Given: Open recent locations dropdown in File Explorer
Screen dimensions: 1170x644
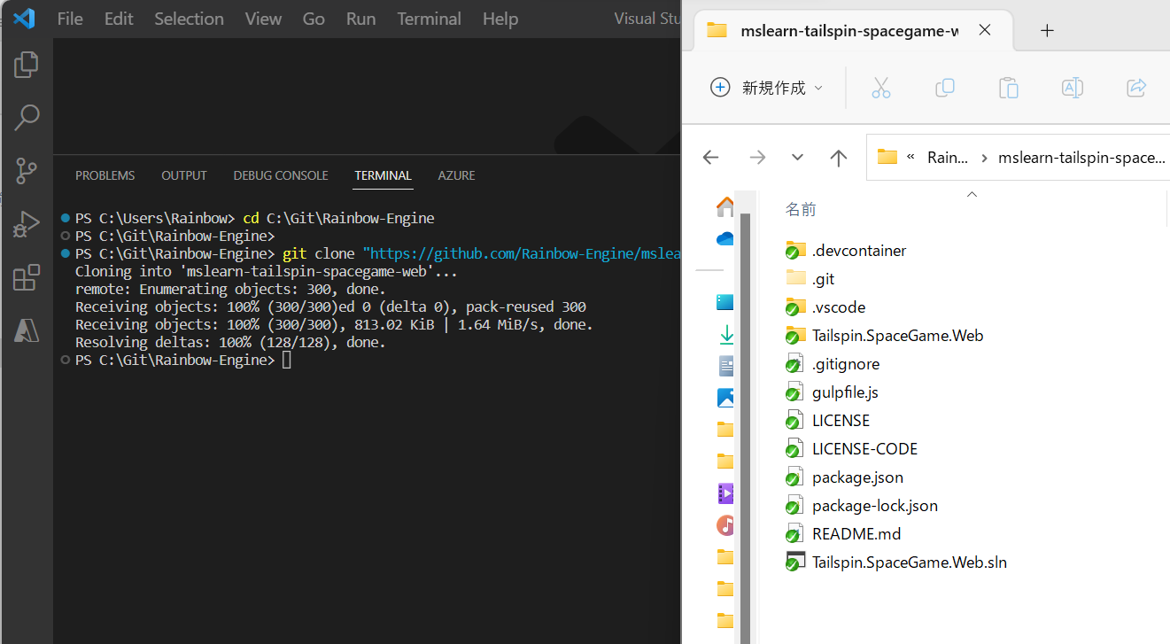Looking at the screenshot, I should tap(797, 157).
